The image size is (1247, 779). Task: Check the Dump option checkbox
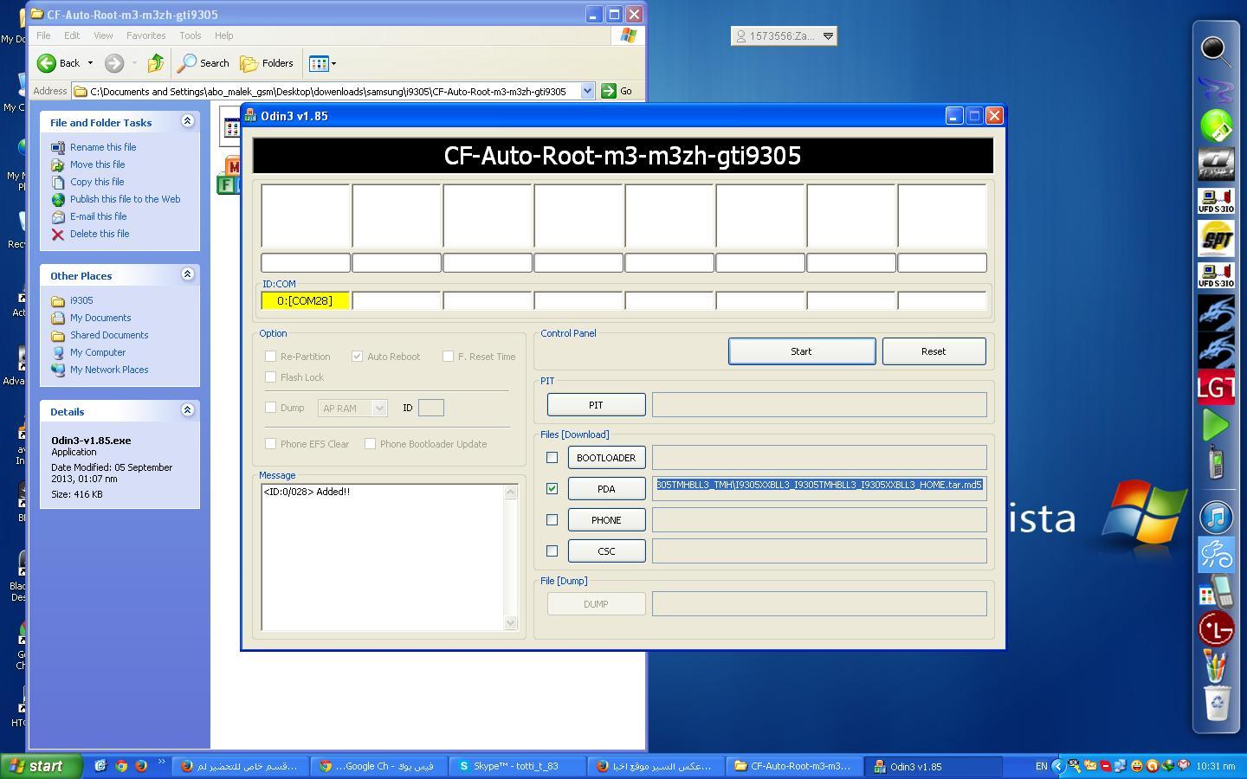click(x=271, y=408)
